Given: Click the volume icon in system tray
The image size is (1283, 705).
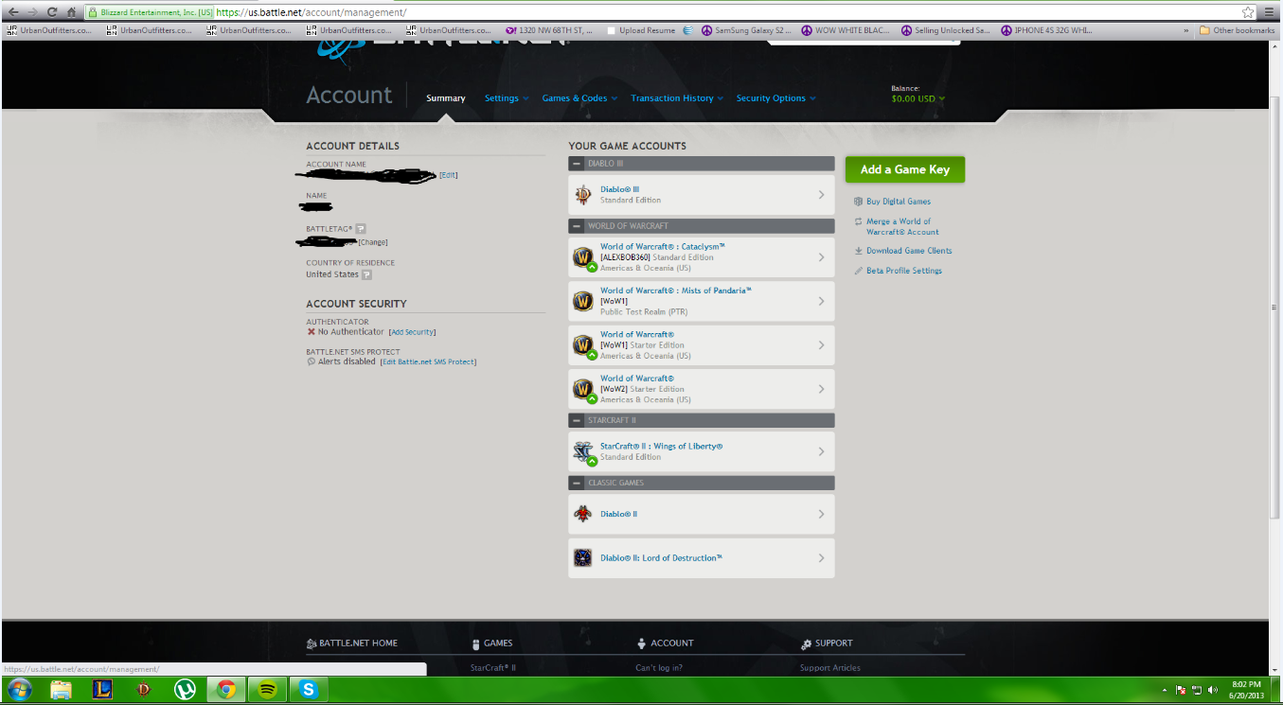Looking at the screenshot, I should pyautogui.click(x=1213, y=690).
